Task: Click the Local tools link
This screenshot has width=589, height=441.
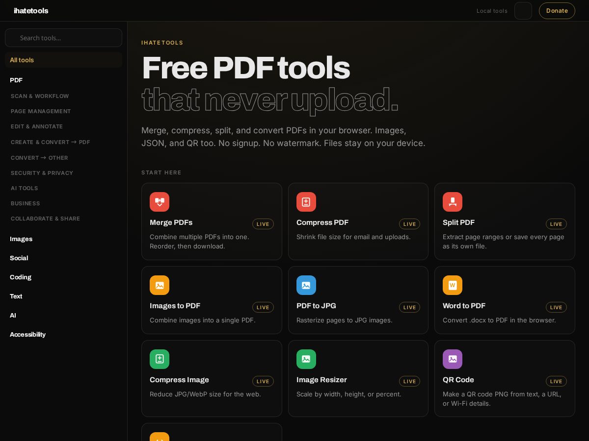Action: point(492,11)
